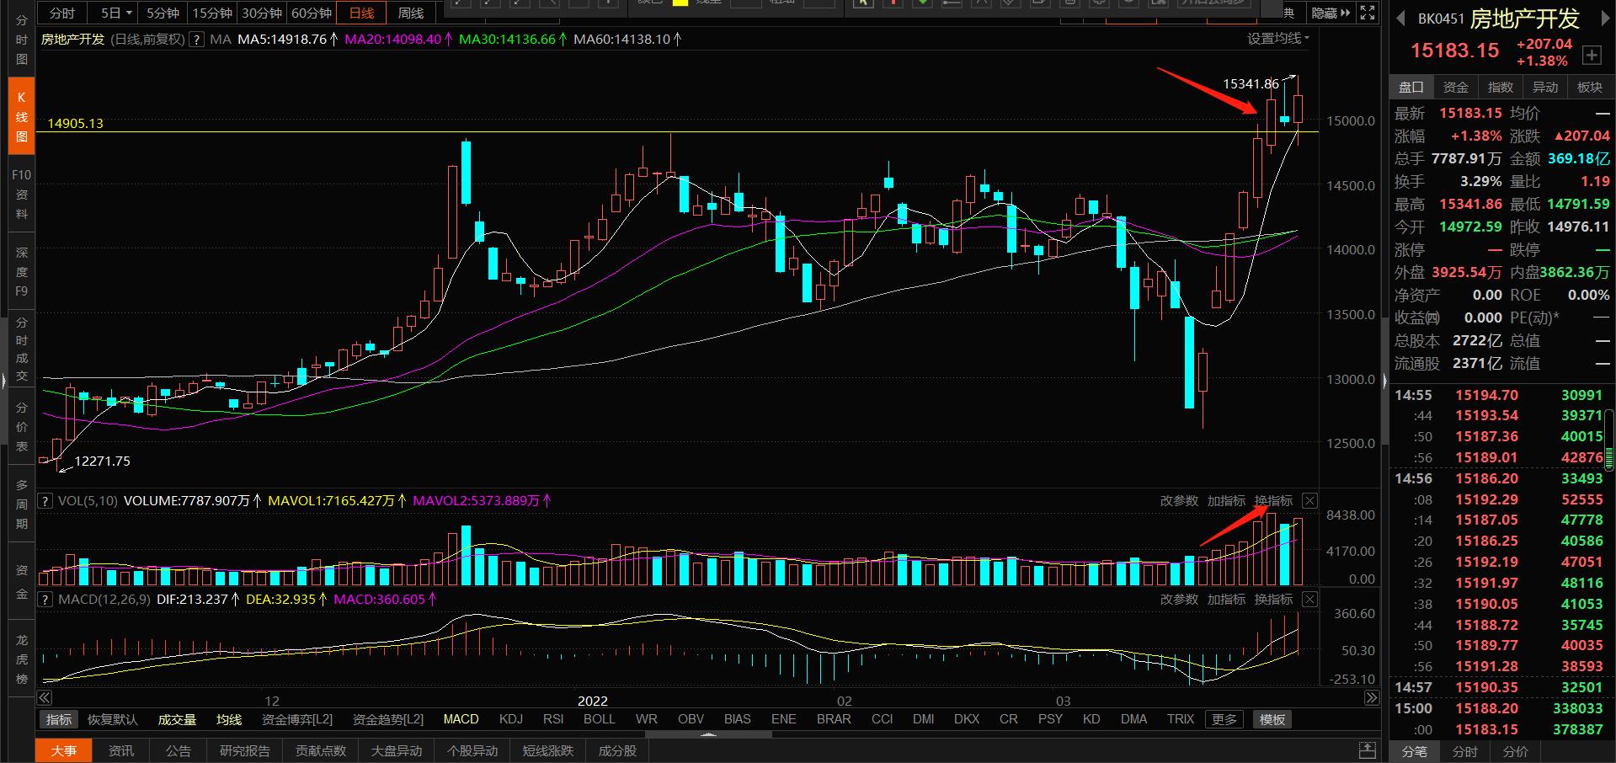Open VOL indicator help question mark

(x=45, y=501)
